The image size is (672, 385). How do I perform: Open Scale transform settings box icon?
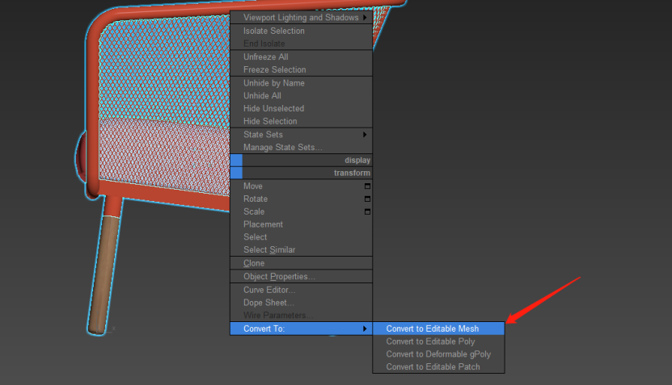tap(367, 211)
